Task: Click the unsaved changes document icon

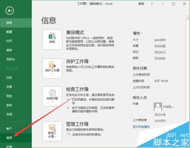Action: pos(68,134)
